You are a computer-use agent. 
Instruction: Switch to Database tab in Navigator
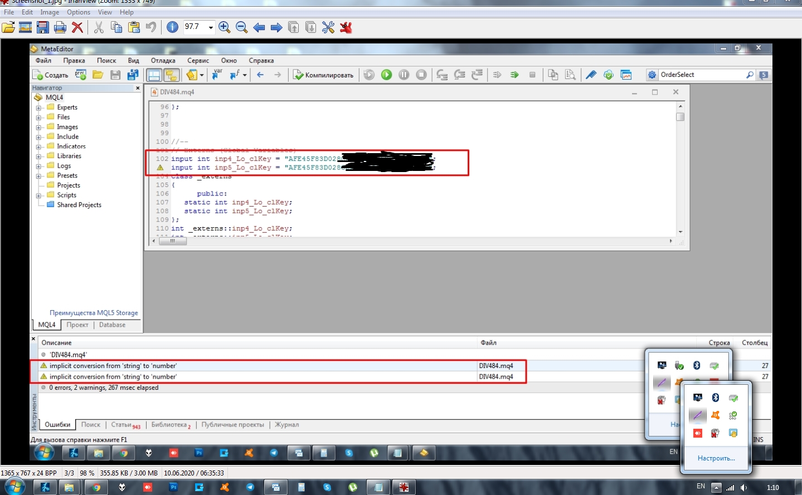coord(112,325)
